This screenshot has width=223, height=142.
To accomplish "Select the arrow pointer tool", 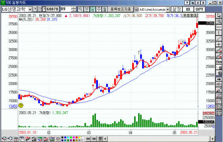I will [219, 16].
